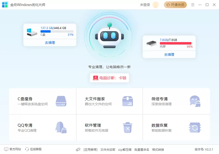Click 去清理 under the 内存 card
This screenshot has height=154, width=219.
tap(169, 55)
